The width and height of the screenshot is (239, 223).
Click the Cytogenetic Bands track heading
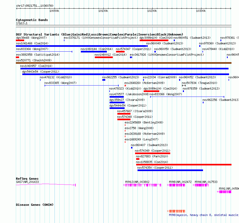pos(32,20)
